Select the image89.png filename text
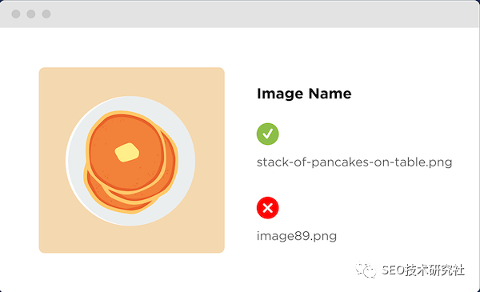 297,236
